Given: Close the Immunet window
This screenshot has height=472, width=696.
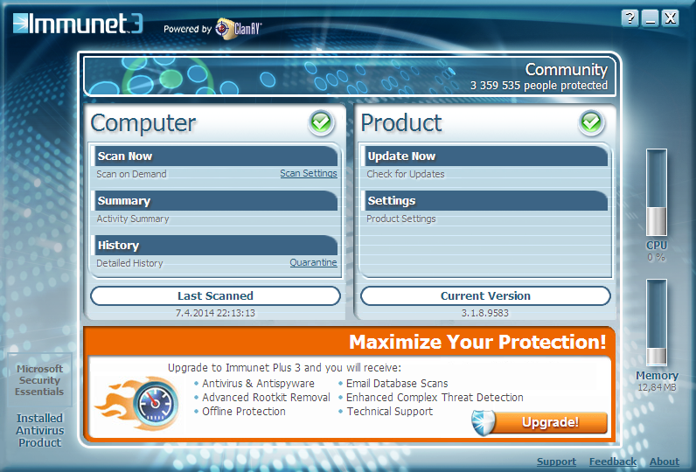Looking at the screenshot, I should pos(671,18).
